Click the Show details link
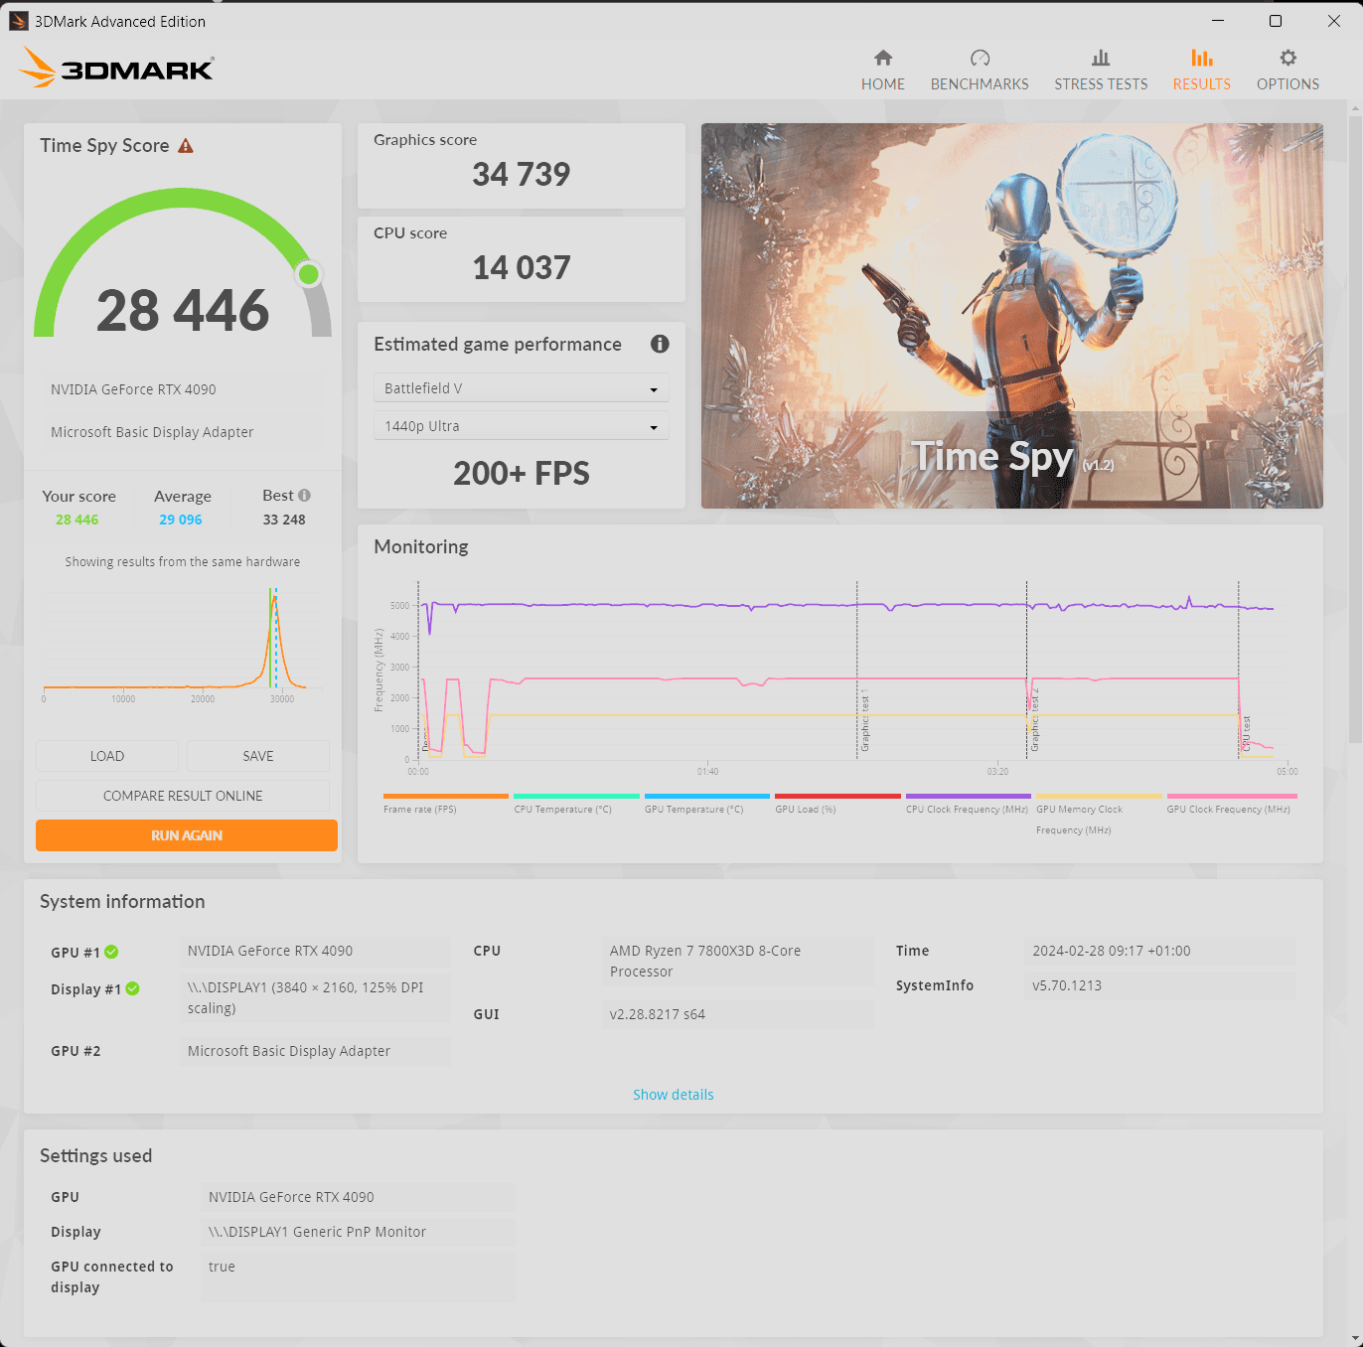The image size is (1363, 1347). (674, 1095)
